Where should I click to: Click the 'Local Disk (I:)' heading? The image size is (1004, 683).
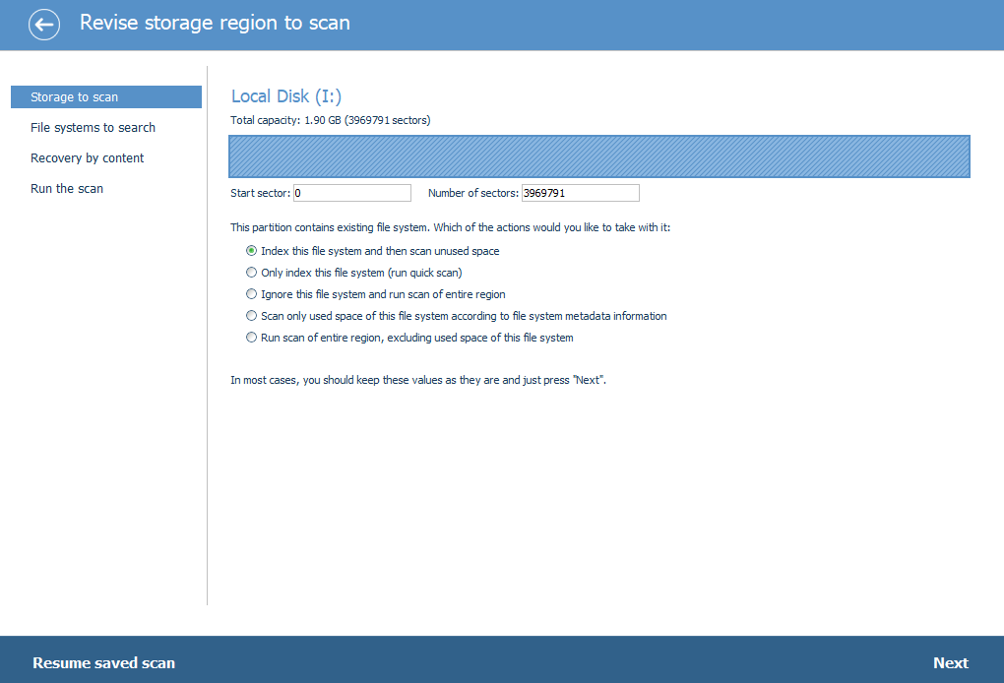[286, 96]
